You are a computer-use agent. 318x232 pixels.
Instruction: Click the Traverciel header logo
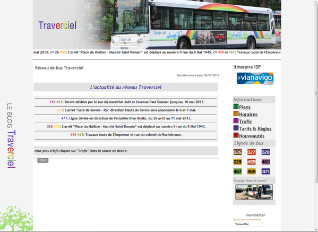point(57,25)
